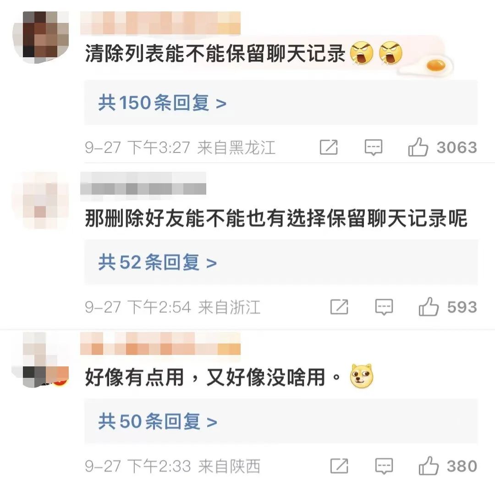Like the comment with 380 likes
The width and height of the screenshot is (495, 485).
coord(429,466)
